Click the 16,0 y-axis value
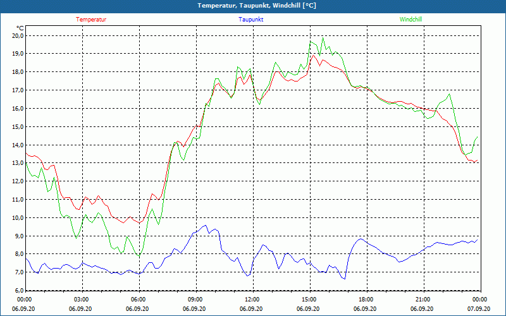The height and width of the screenshot is (316, 506). tap(18, 108)
